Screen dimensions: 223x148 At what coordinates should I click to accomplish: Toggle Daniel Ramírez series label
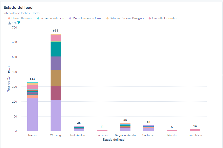22,18
